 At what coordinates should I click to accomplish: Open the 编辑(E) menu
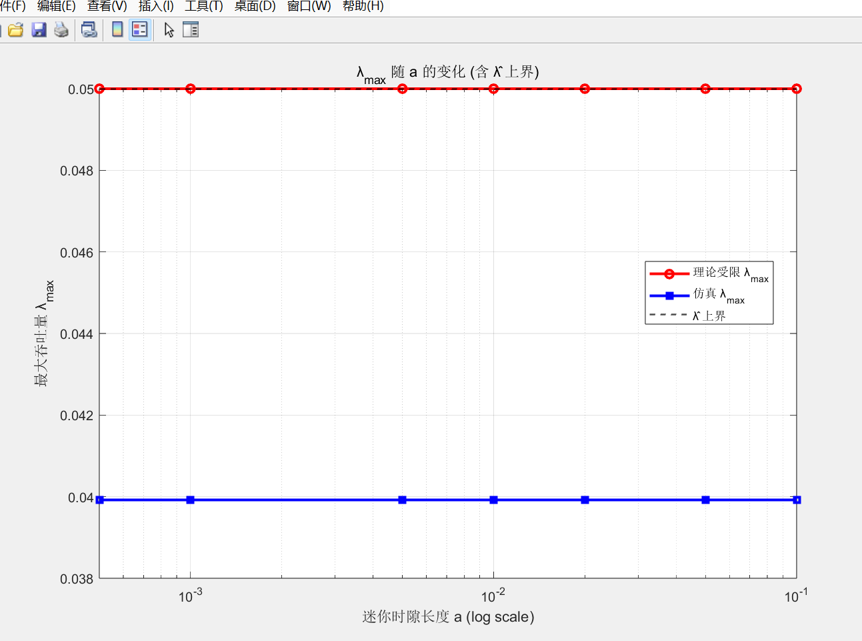point(56,6)
